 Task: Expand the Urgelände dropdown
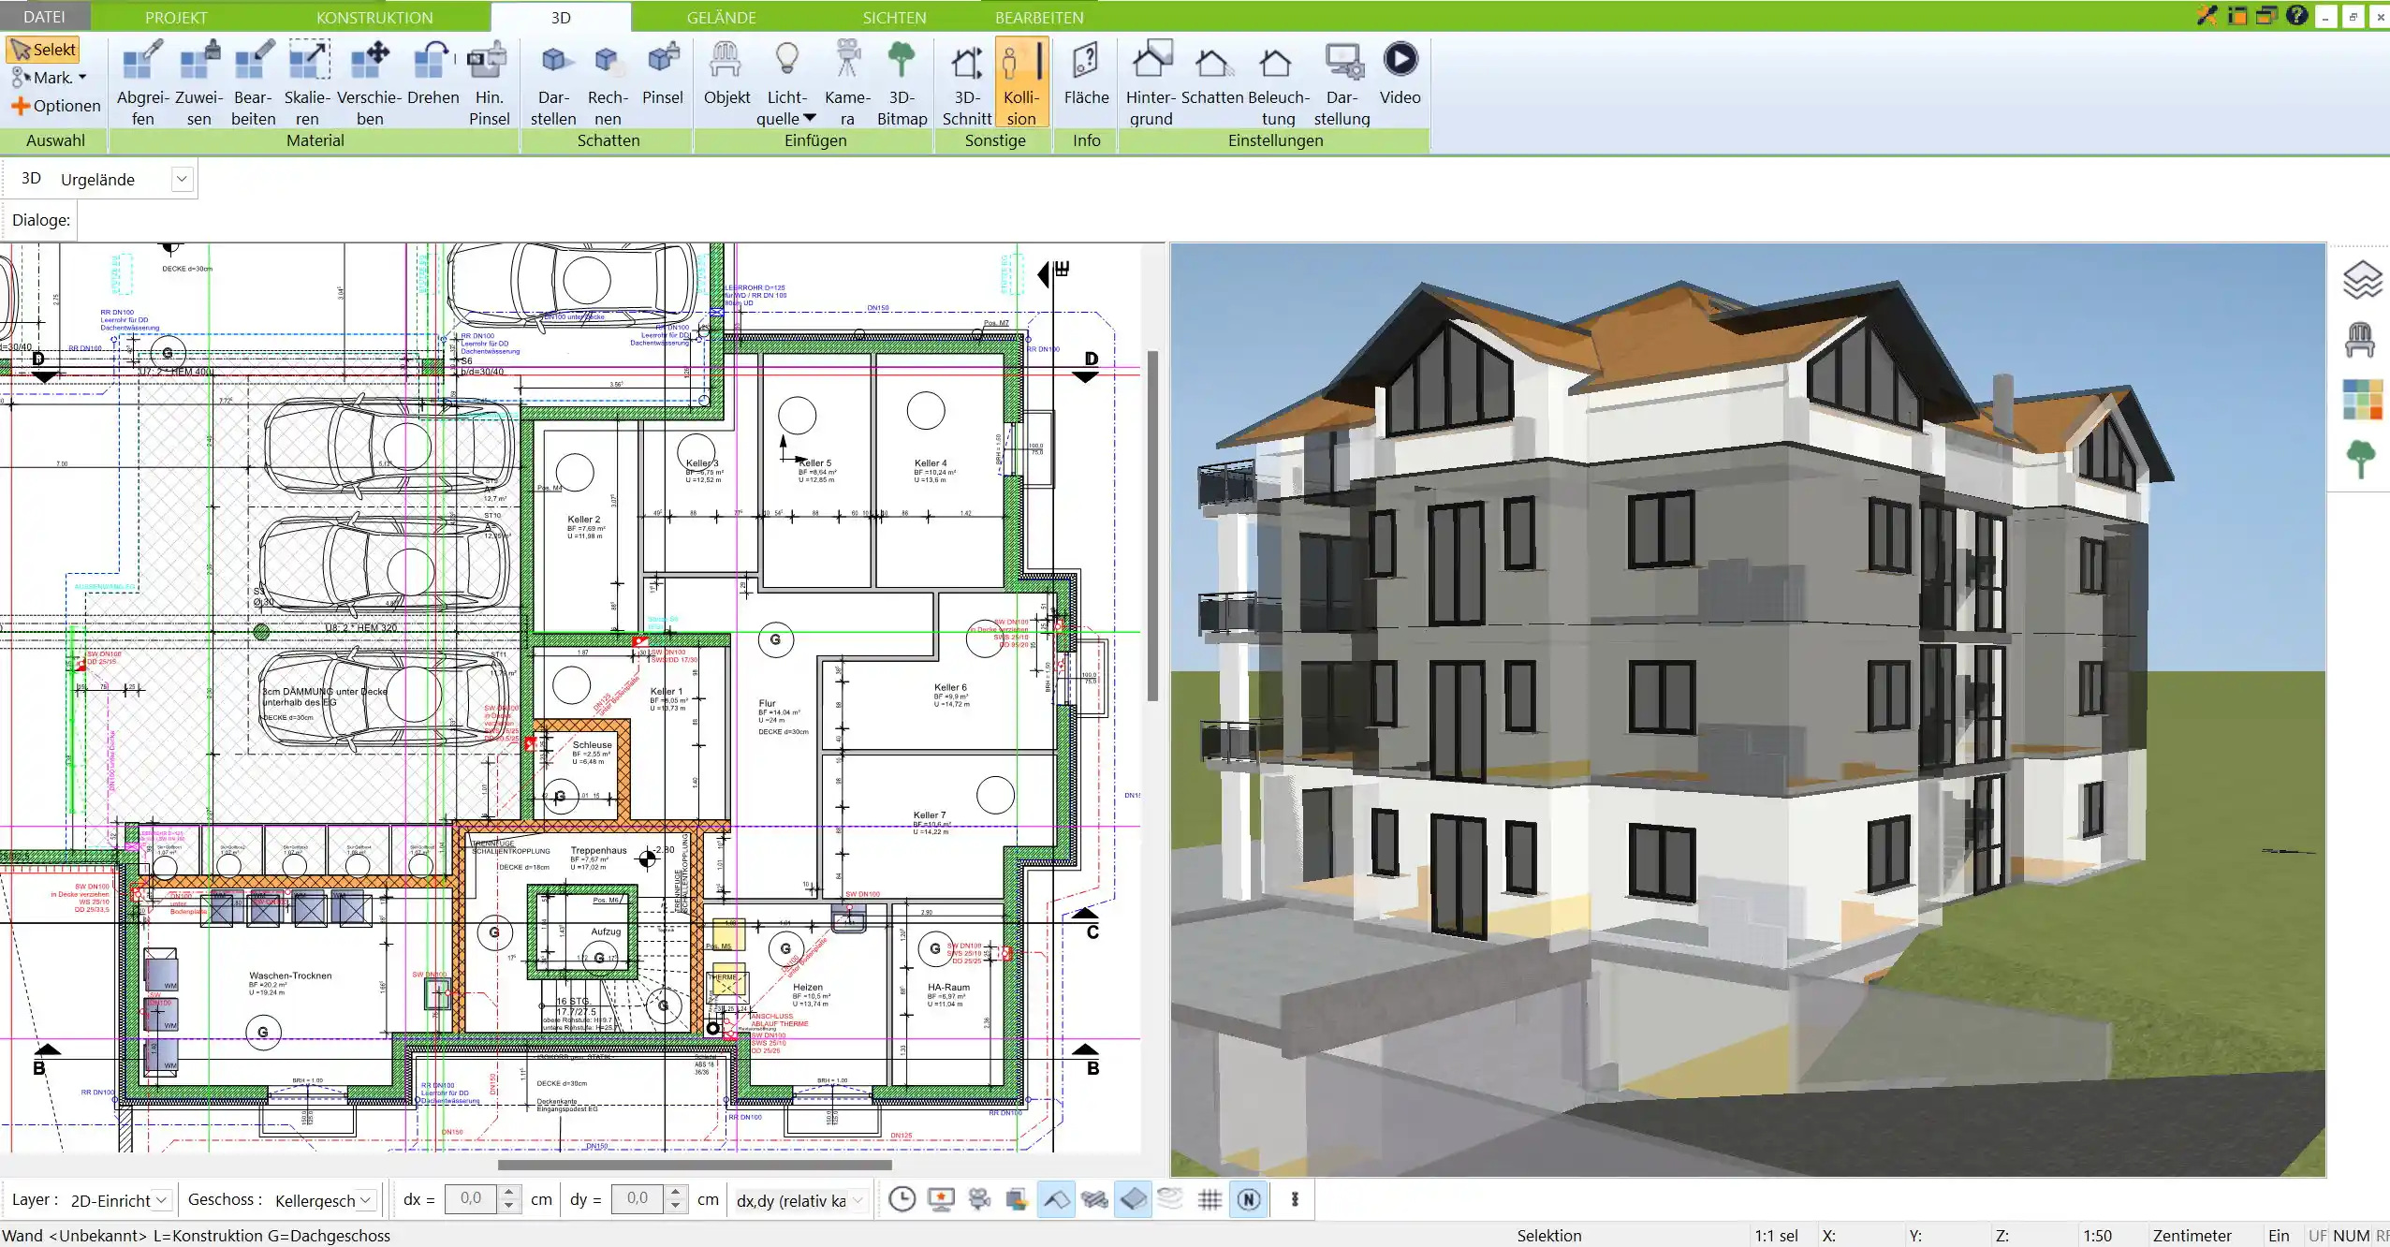182,179
